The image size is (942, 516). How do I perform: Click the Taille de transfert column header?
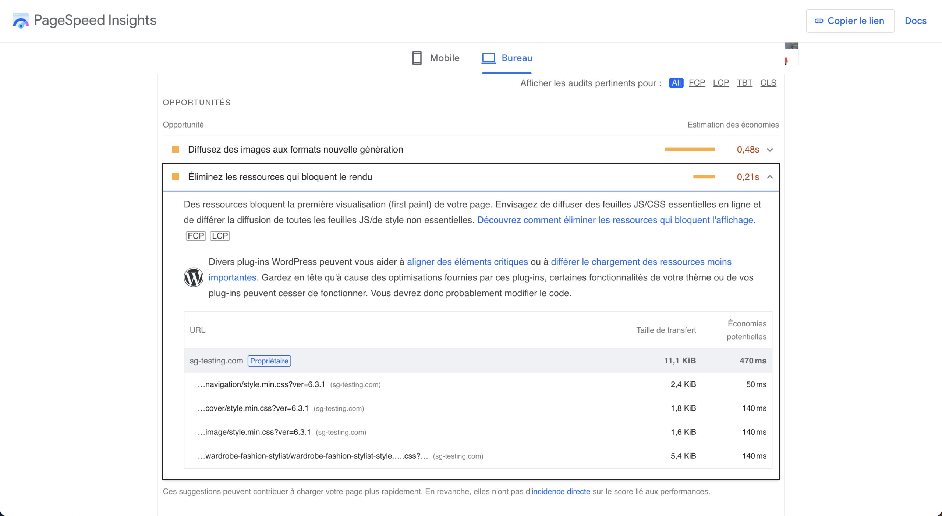pos(666,330)
